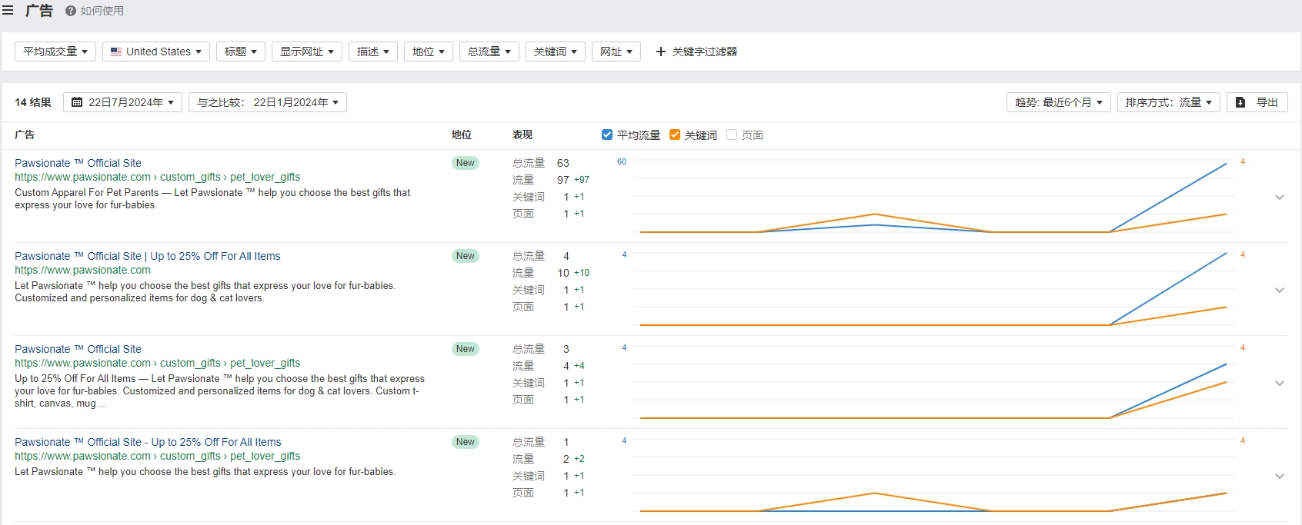1302x525 pixels.
Task: Open fourth ad's pet_lover_gifts URL link
Action: 158,456
